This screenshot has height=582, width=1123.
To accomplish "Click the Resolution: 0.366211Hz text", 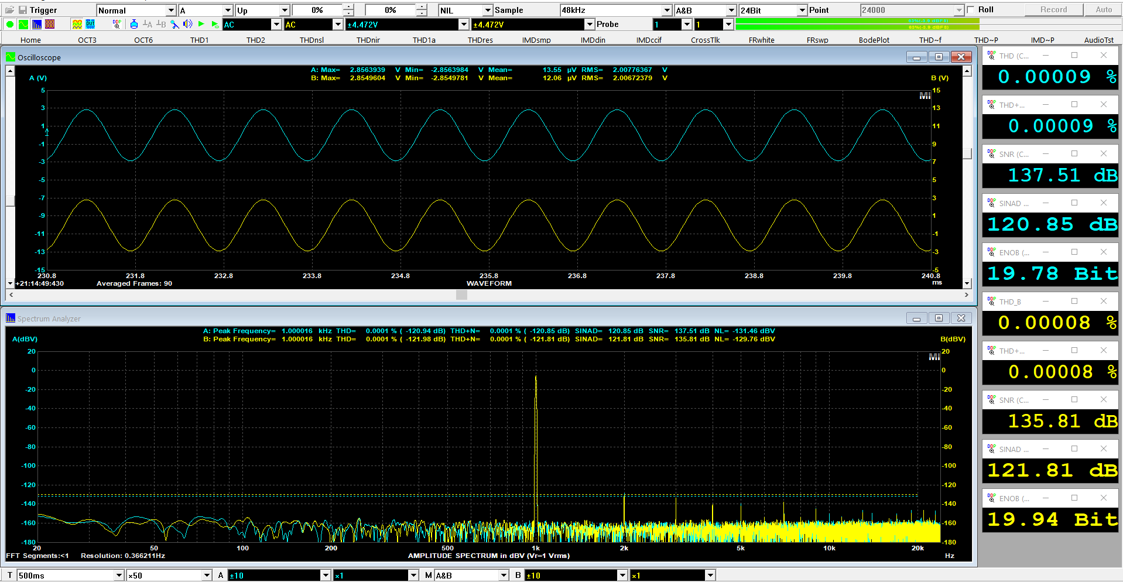I will (x=123, y=556).
